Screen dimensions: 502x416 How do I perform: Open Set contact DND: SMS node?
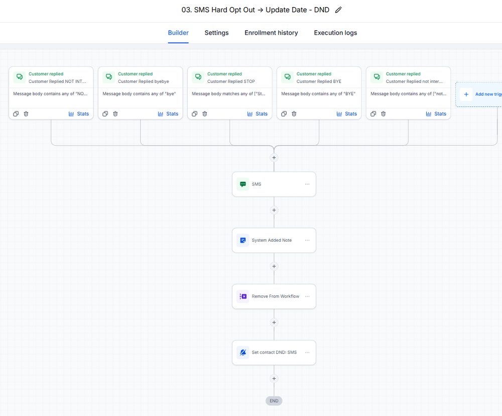pyautogui.click(x=274, y=353)
